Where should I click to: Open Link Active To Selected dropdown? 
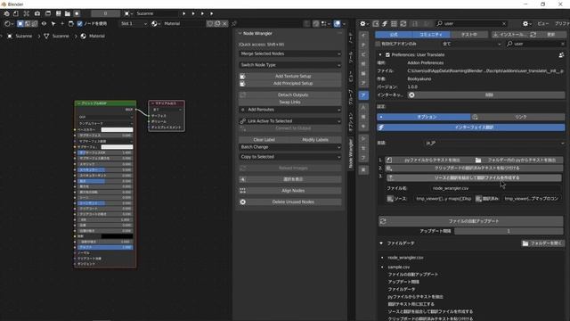(x=290, y=121)
